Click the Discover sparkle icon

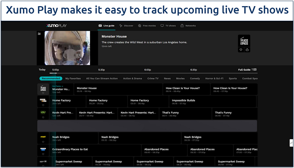[x=121, y=25]
